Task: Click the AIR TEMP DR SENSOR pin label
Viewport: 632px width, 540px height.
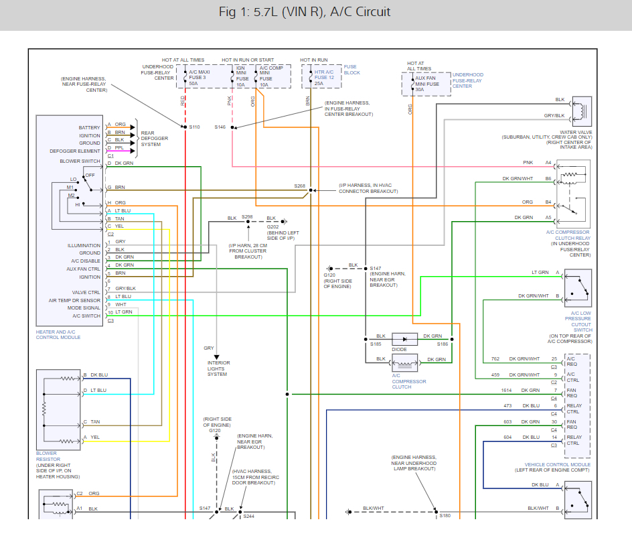Action: click(x=74, y=300)
